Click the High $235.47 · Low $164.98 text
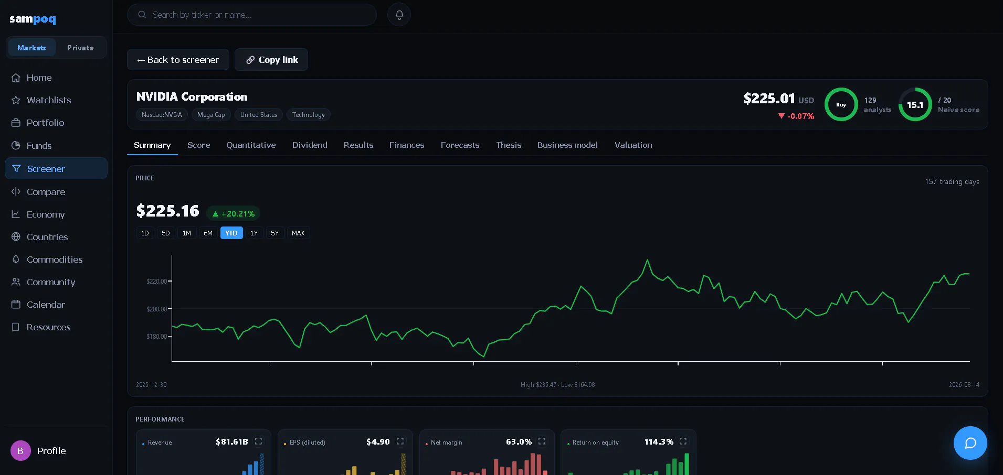1003x475 pixels. pyautogui.click(x=558, y=385)
